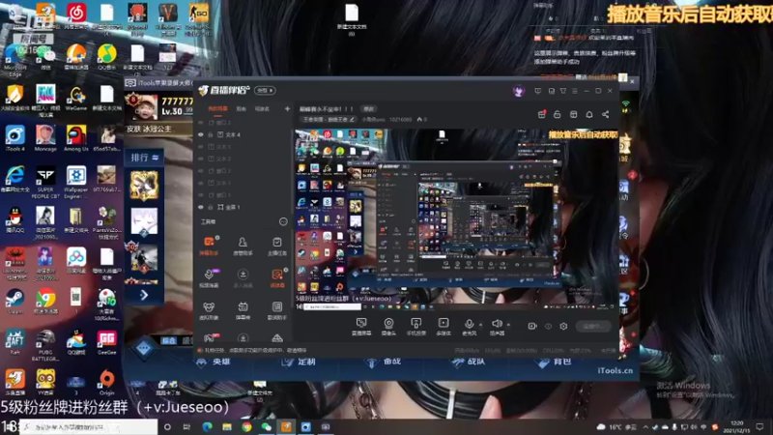Viewport: 773px width, 435px height.
Task: Open the pill dropdown beside the app logo
Action: pyautogui.click(x=265, y=91)
